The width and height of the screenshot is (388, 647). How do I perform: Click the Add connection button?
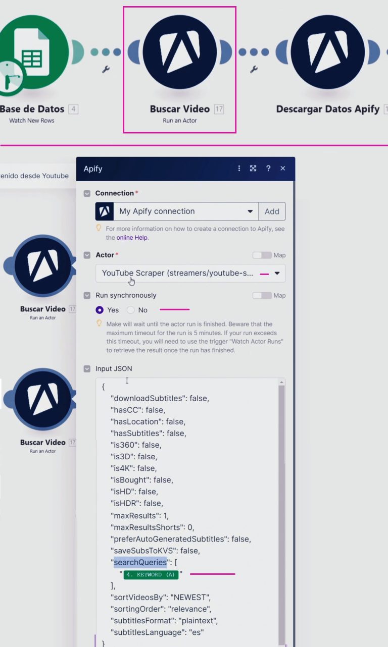(272, 211)
